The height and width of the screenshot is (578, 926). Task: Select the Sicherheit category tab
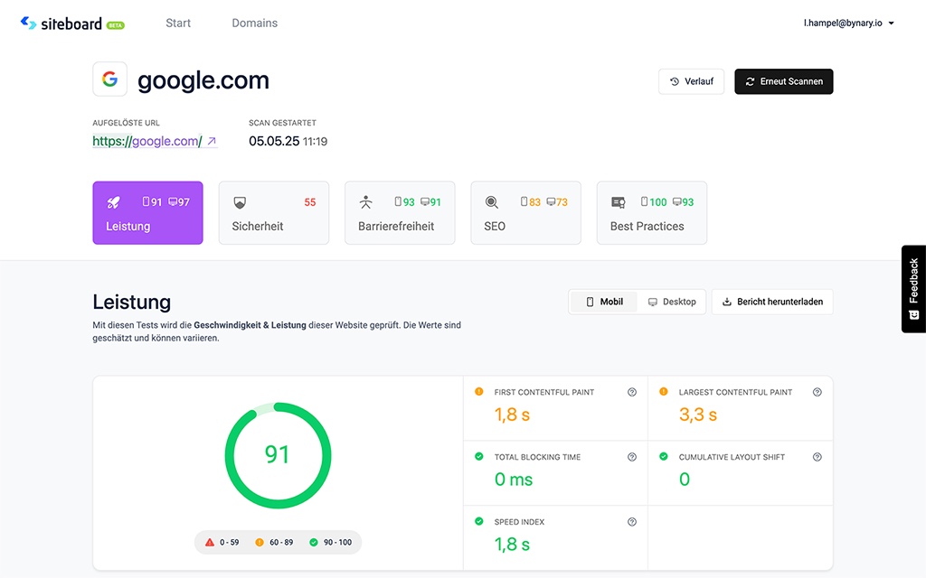pos(274,213)
